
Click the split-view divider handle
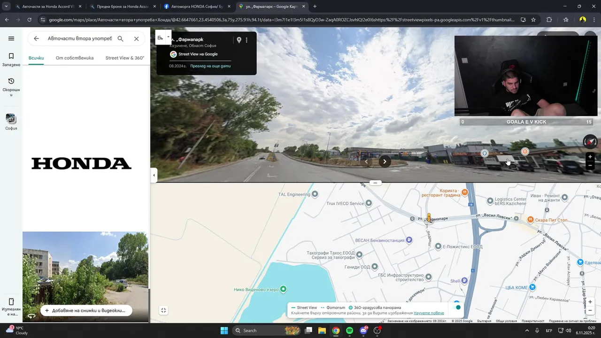375,183
